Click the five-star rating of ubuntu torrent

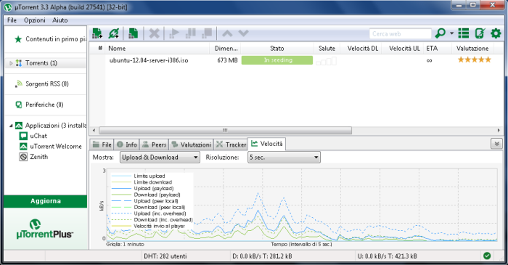(474, 60)
